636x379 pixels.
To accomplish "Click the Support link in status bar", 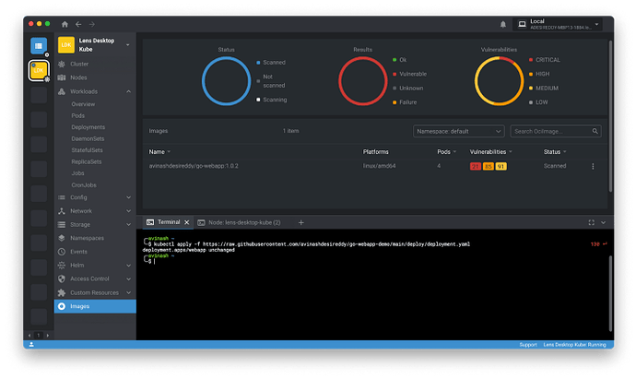I will click(527, 344).
